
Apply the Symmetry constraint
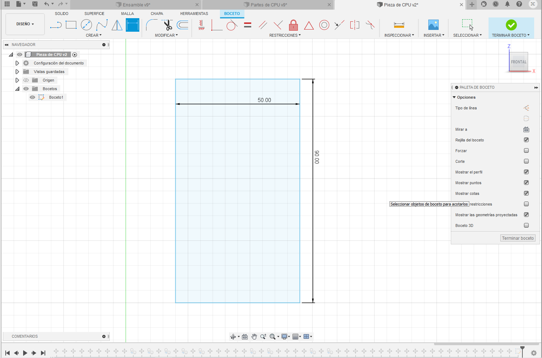[355, 25]
